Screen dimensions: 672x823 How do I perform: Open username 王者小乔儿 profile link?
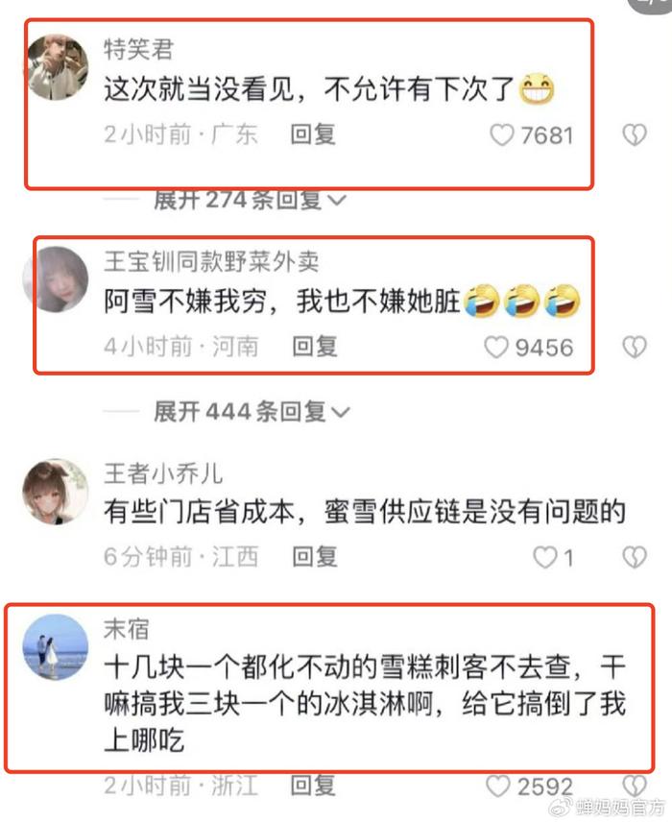point(163,473)
